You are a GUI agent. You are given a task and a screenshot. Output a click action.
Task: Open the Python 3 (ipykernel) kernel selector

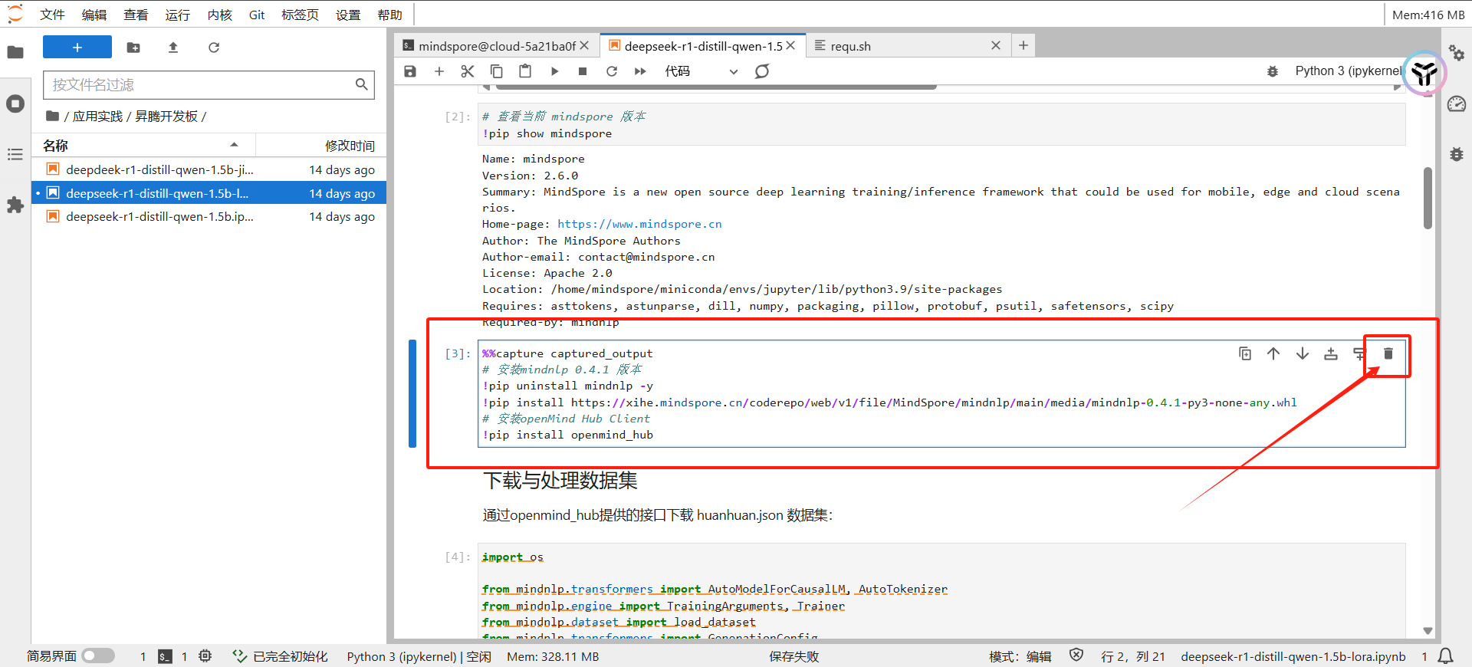[x=1347, y=71]
